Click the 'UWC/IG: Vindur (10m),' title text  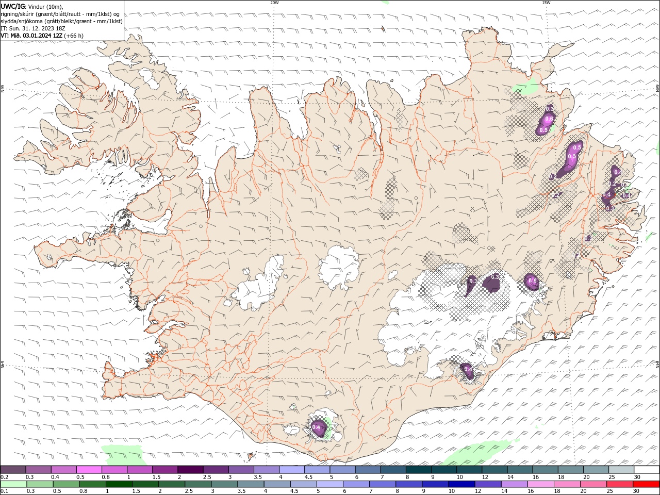tap(32, 6)
